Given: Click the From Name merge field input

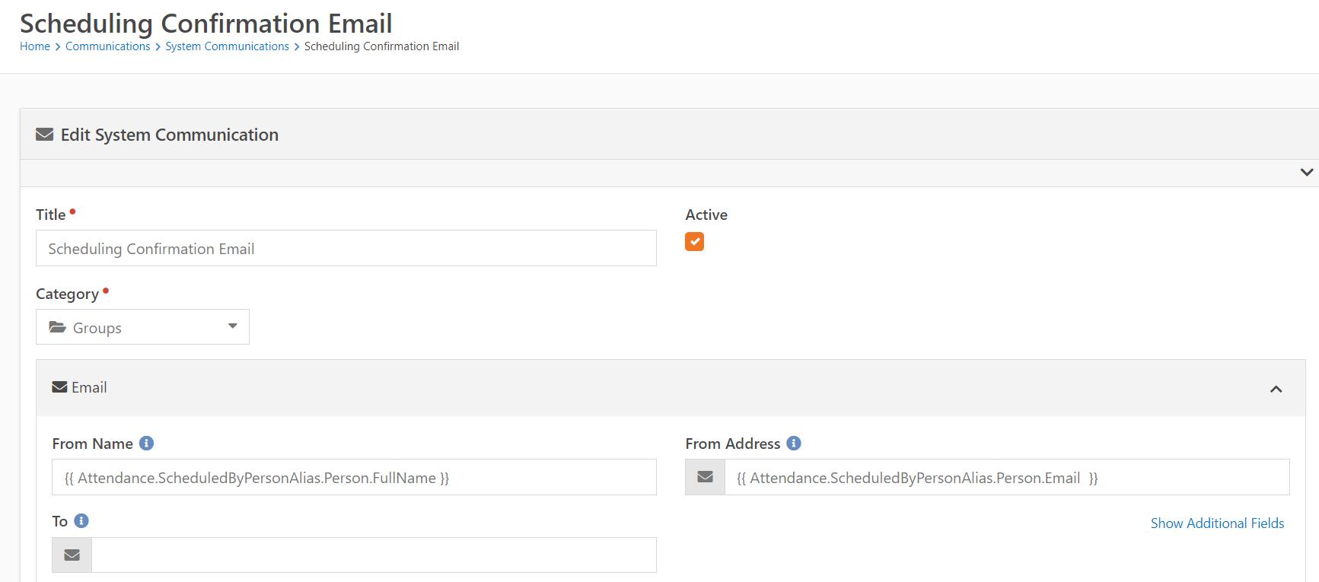Looking at the screenshot, I should click(x=354, y=477).
